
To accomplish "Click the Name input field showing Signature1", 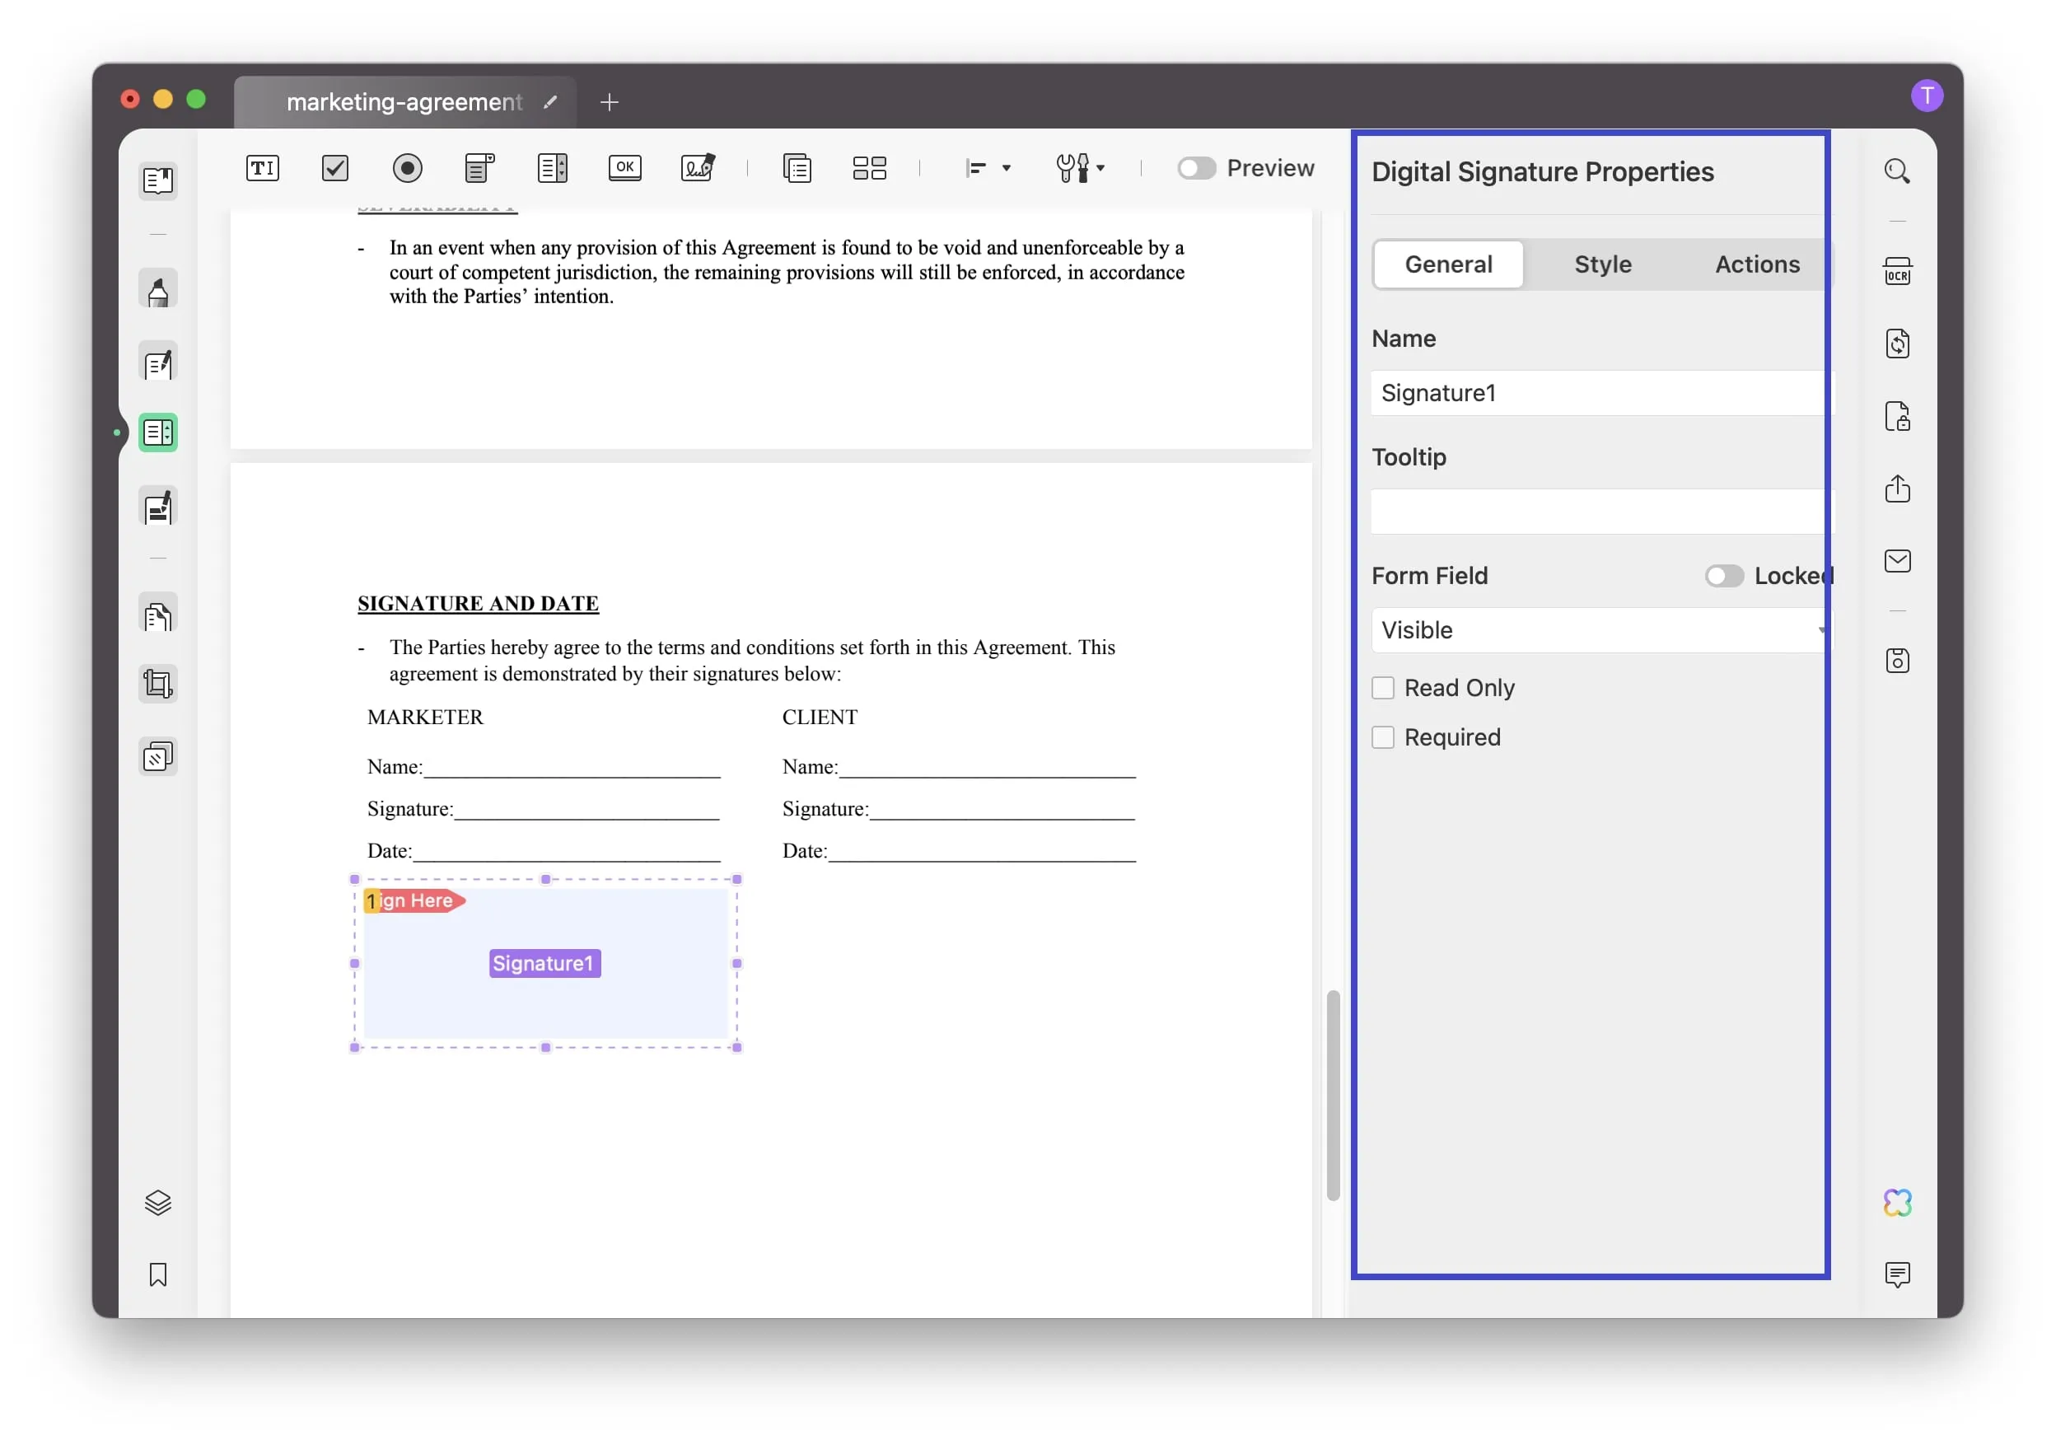I will coord(1594,392).
